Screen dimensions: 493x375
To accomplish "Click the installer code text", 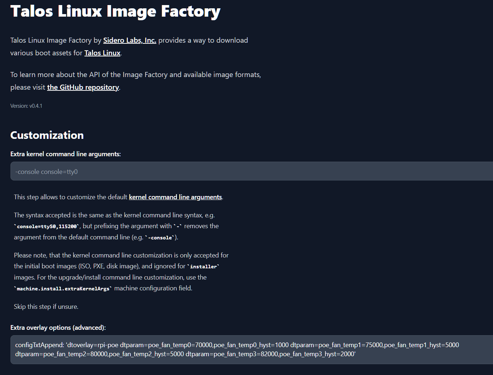I will [x=203, y=266].
